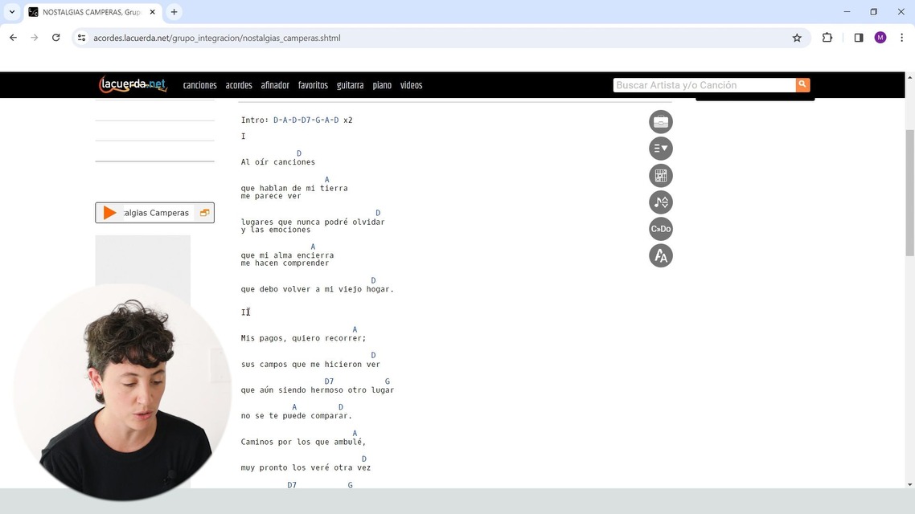The width and height of the screenshot is (915, 514).
Task: Click the orange search magnifier button
Action: [802, 84]
